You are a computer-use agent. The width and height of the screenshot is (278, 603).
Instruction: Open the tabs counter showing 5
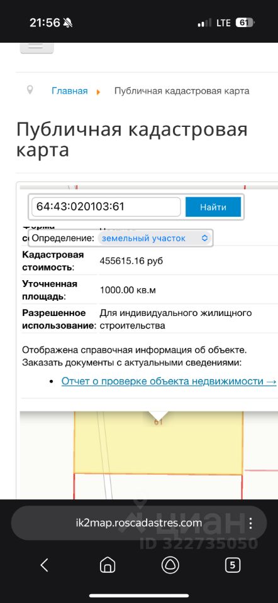click(x=233, y=565)
